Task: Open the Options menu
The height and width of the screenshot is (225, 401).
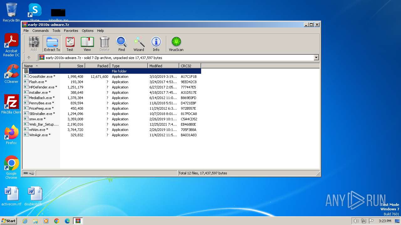Action: pos(88,31)
